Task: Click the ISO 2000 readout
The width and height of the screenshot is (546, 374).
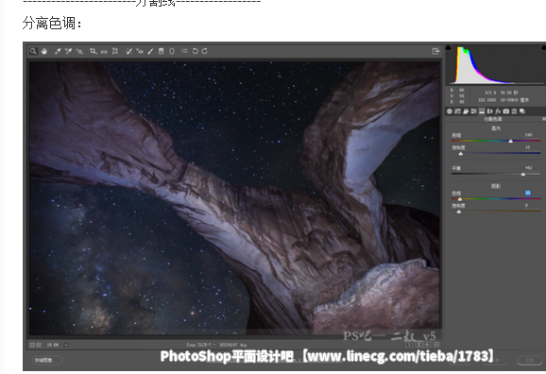Action: 487,100
